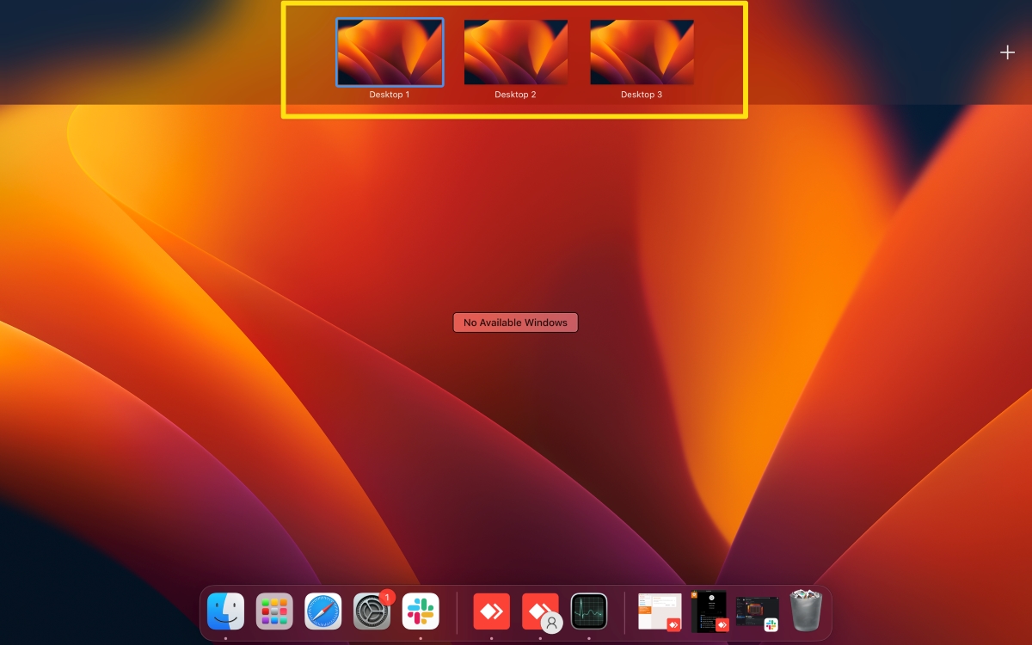1032x645 pixels.
Task: Open Finder from the Dock
Action: click(224, 611)
